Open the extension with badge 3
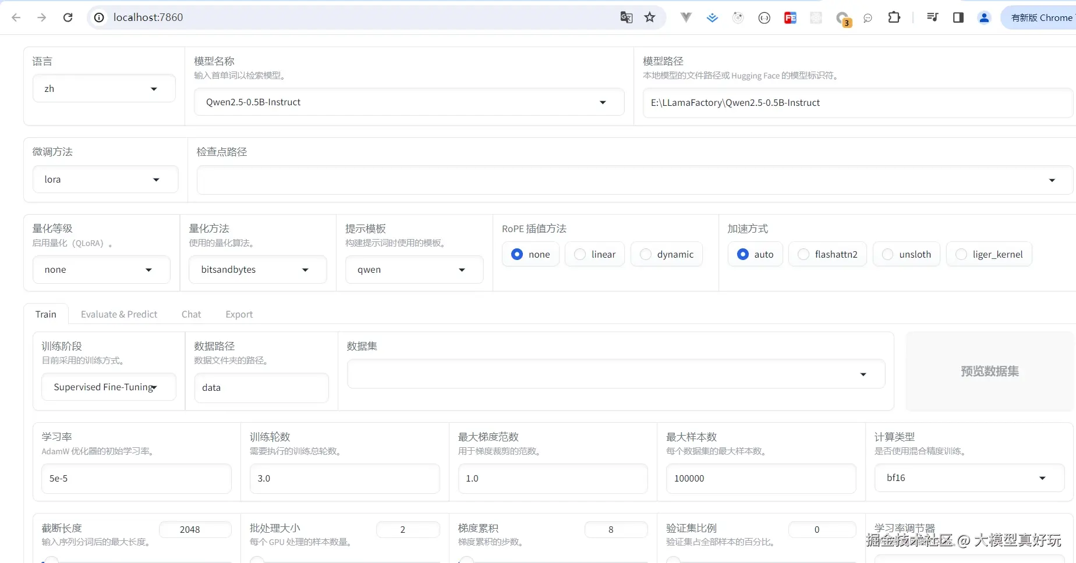Image resolution: width=1076 pixels, height=563 pixels. (x=843, y=19)
